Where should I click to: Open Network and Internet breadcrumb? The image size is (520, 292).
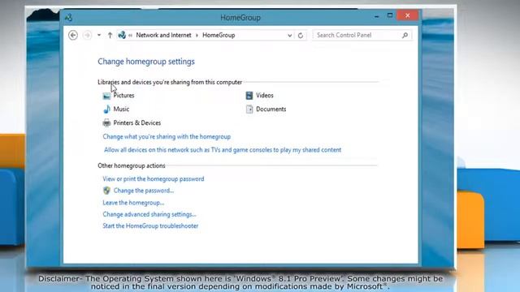pyautogui.click(x=163, y=35)
